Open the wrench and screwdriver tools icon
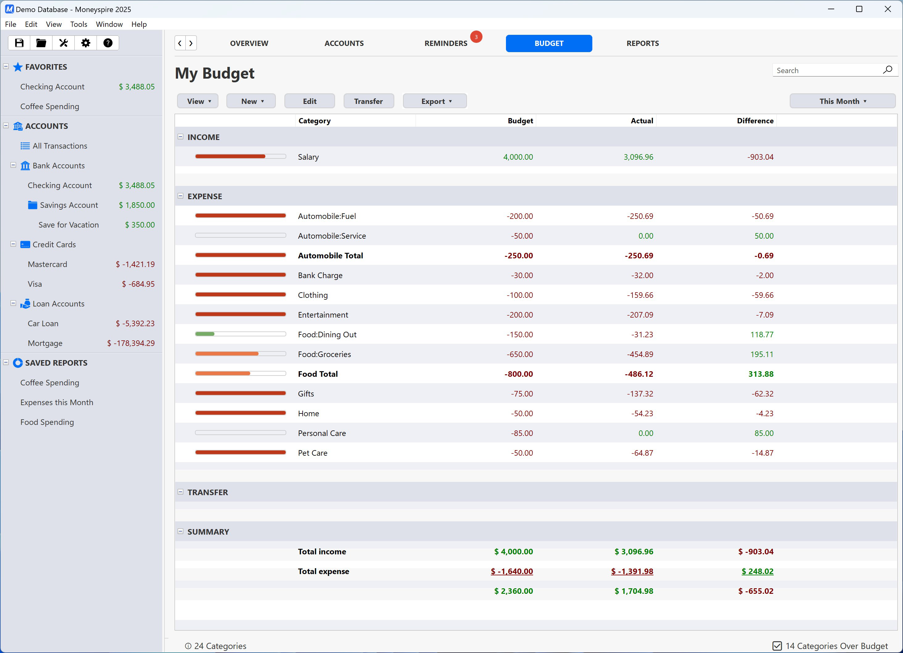The height and width of the screenshot is (653, 903). pos(63,43)
